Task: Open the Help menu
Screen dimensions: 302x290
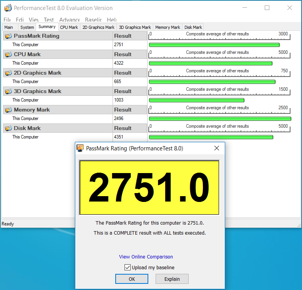Action: tap(112, 20)
